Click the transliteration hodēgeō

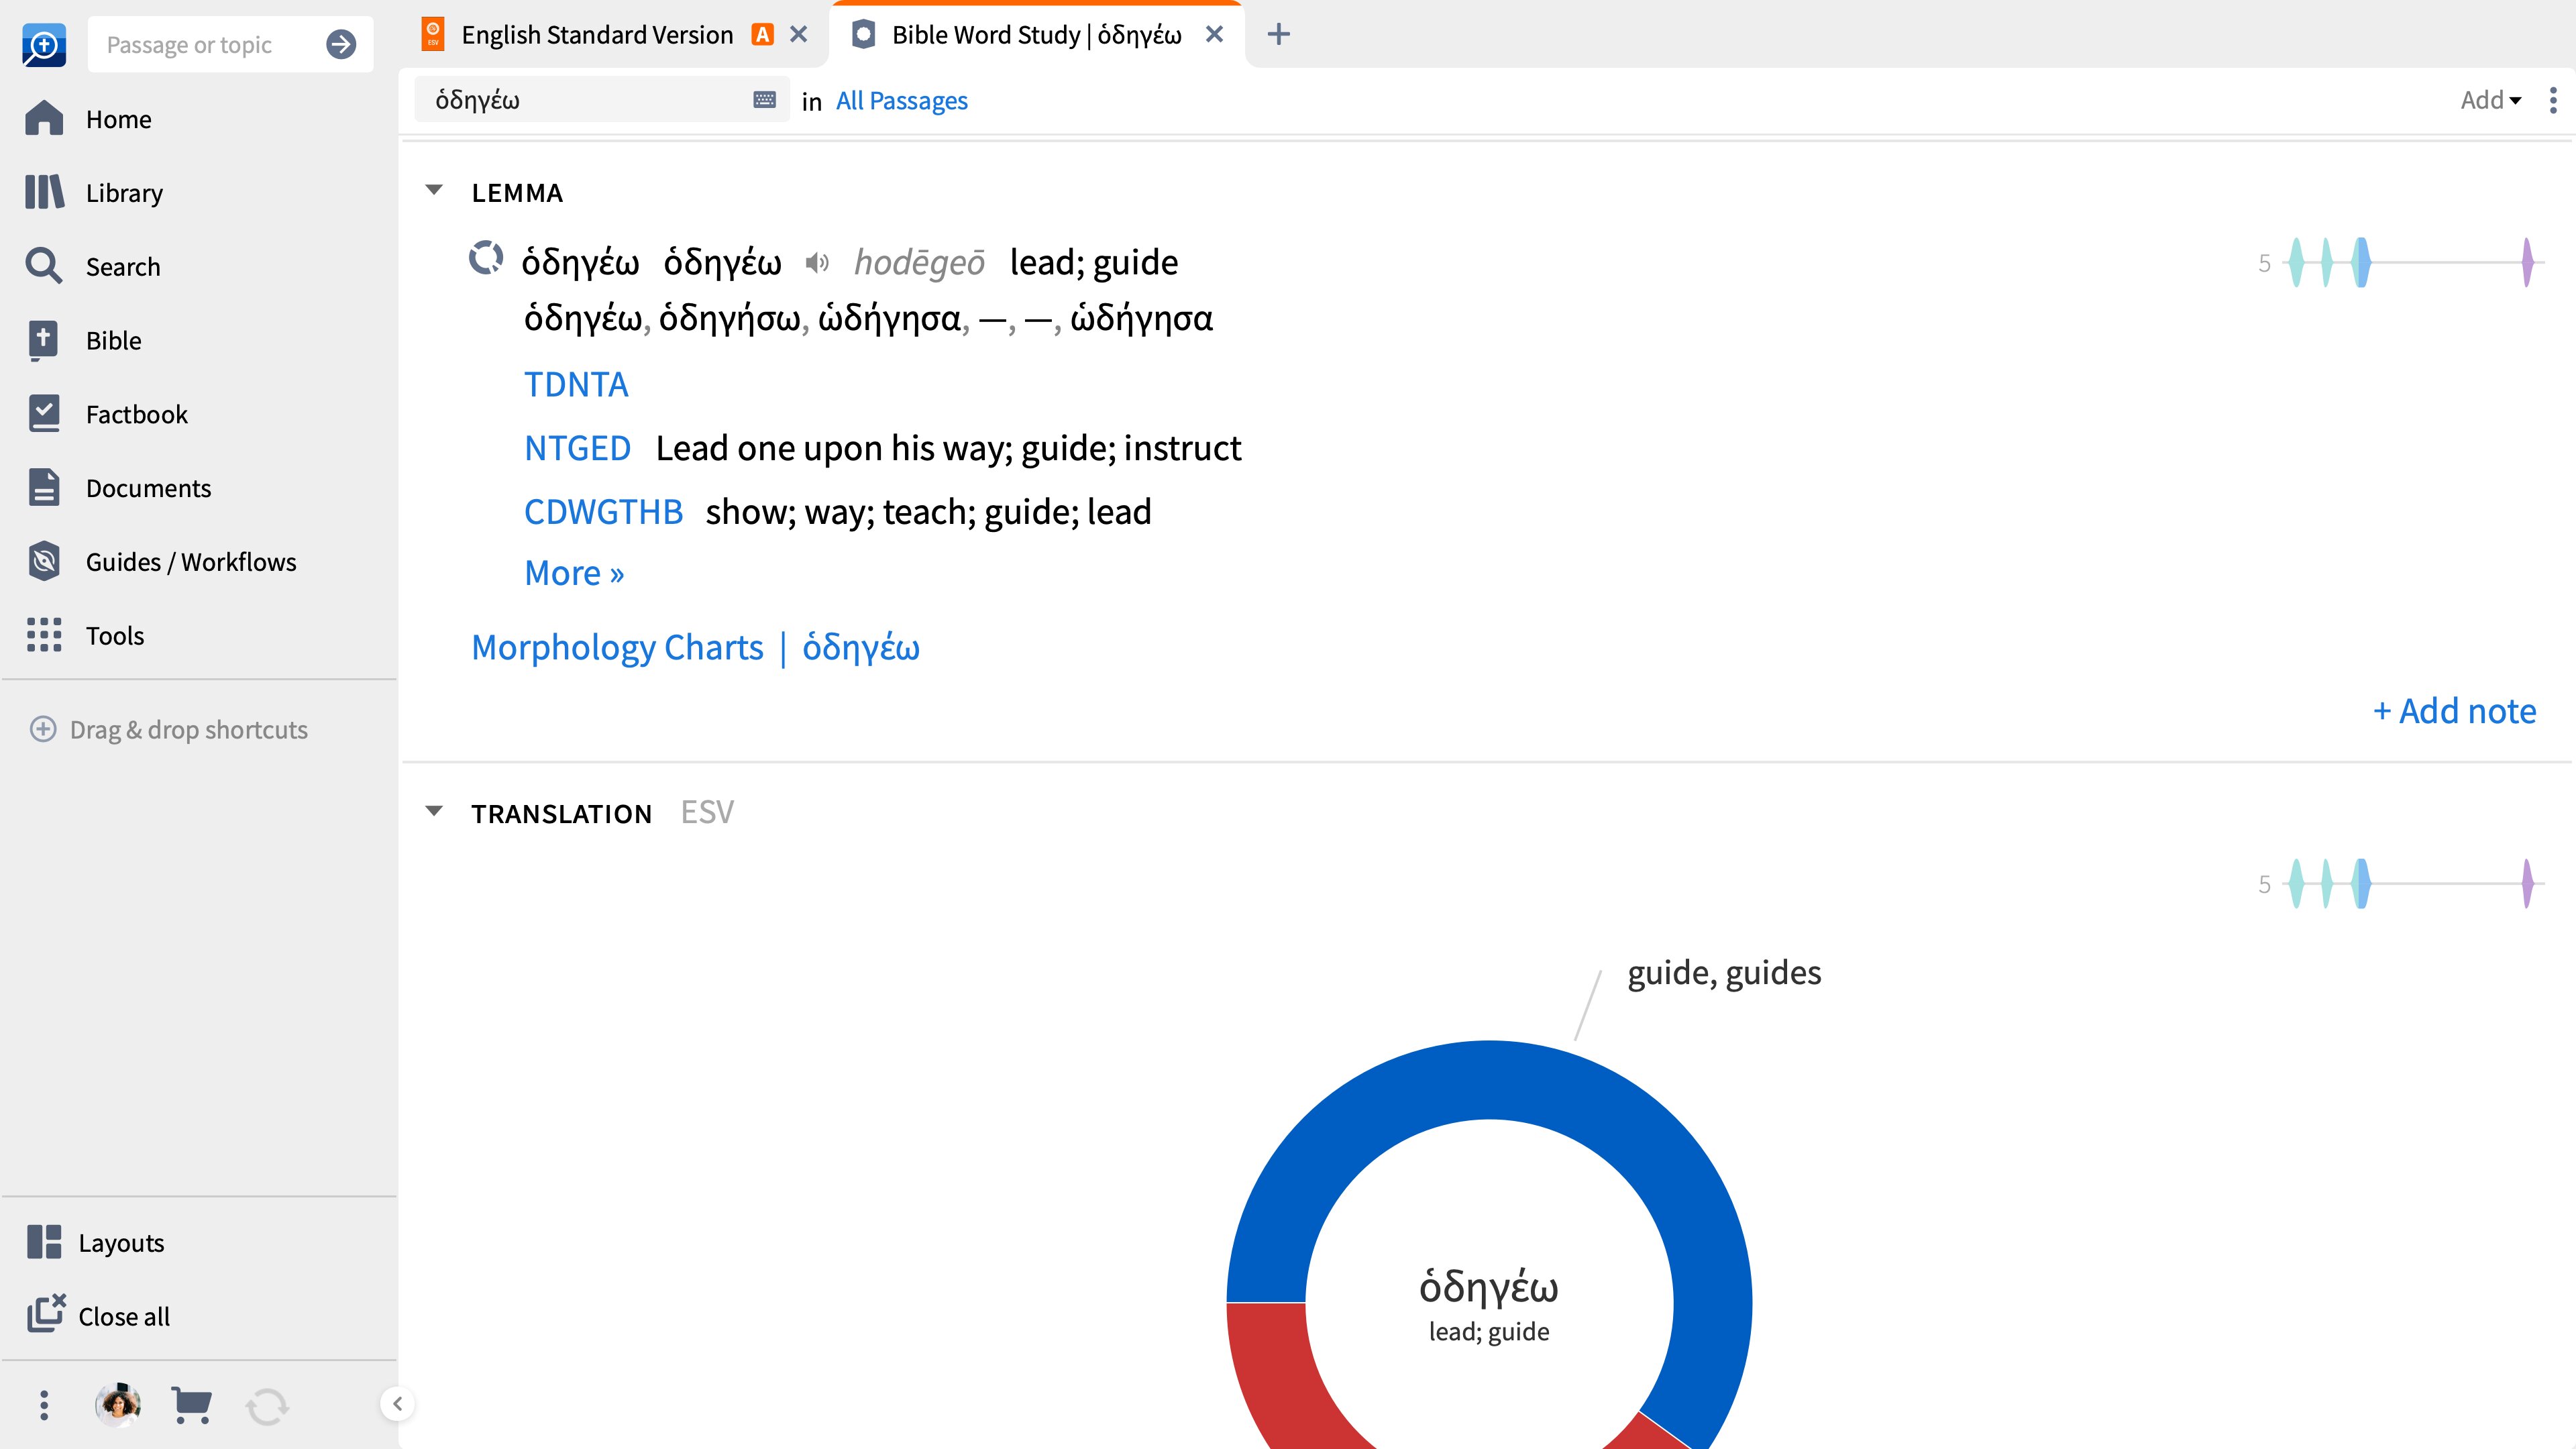(x=919, y=262)
